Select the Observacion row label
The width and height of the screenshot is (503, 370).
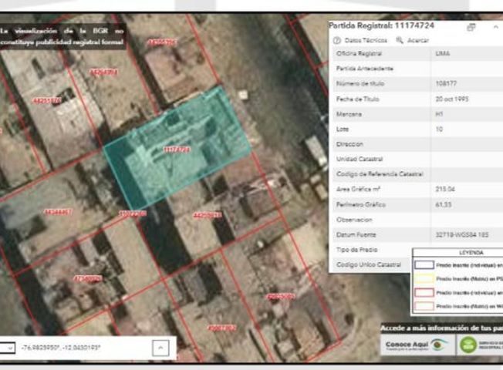pyautogui.click(x=354, y=220)
